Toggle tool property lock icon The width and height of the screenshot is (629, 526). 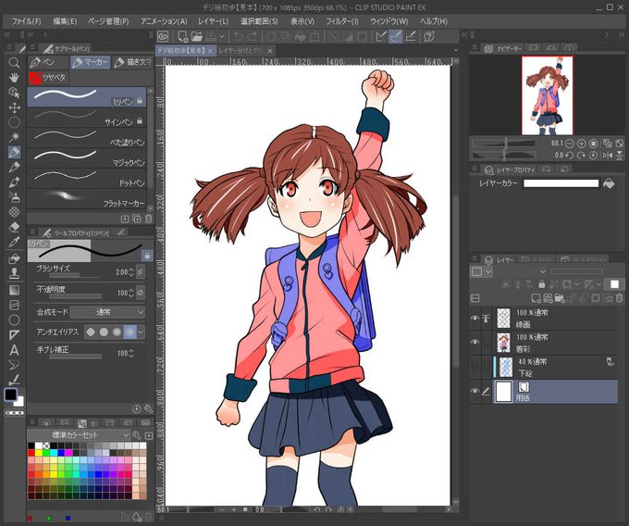point(147,256)
